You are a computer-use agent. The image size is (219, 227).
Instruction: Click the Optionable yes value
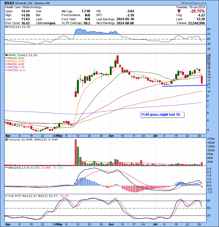point(53,23)
